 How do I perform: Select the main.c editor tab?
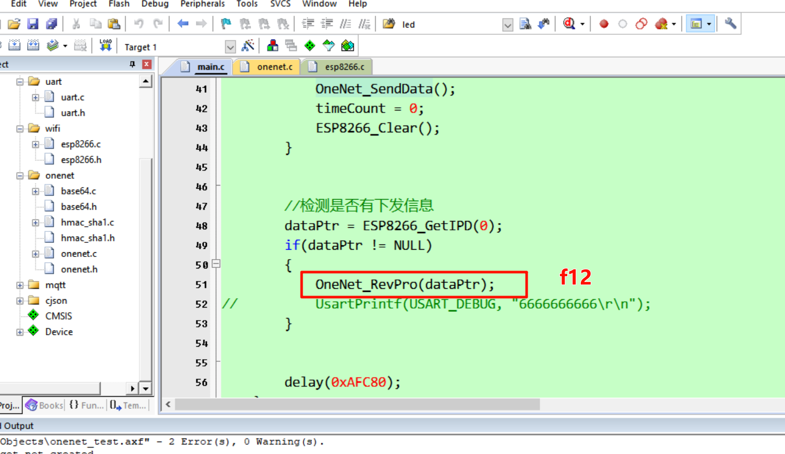pyautogui.click(x=204, y=67)
